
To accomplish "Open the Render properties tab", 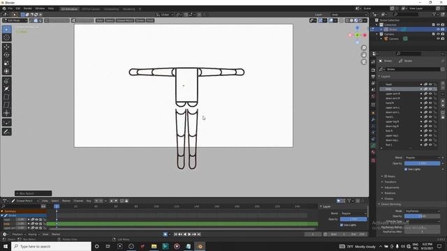I will click(373, 70).
